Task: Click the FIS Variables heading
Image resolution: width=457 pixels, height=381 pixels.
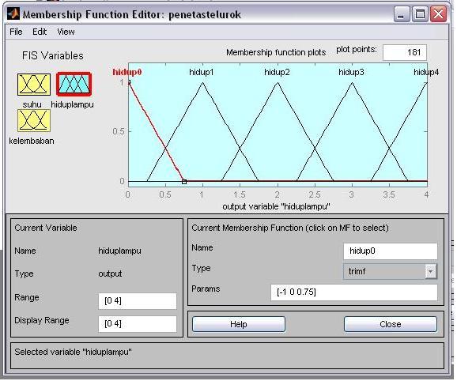Action: (x=53, y=55)
